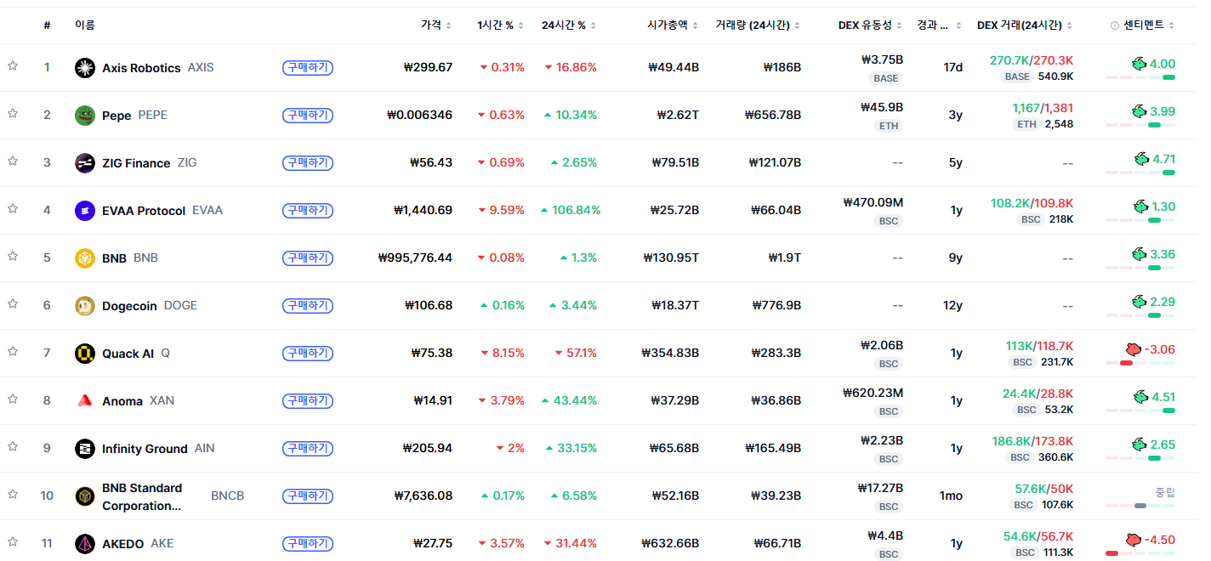Click the neutral sentiment bar for BNB Standard

(x=1140, y=506)
